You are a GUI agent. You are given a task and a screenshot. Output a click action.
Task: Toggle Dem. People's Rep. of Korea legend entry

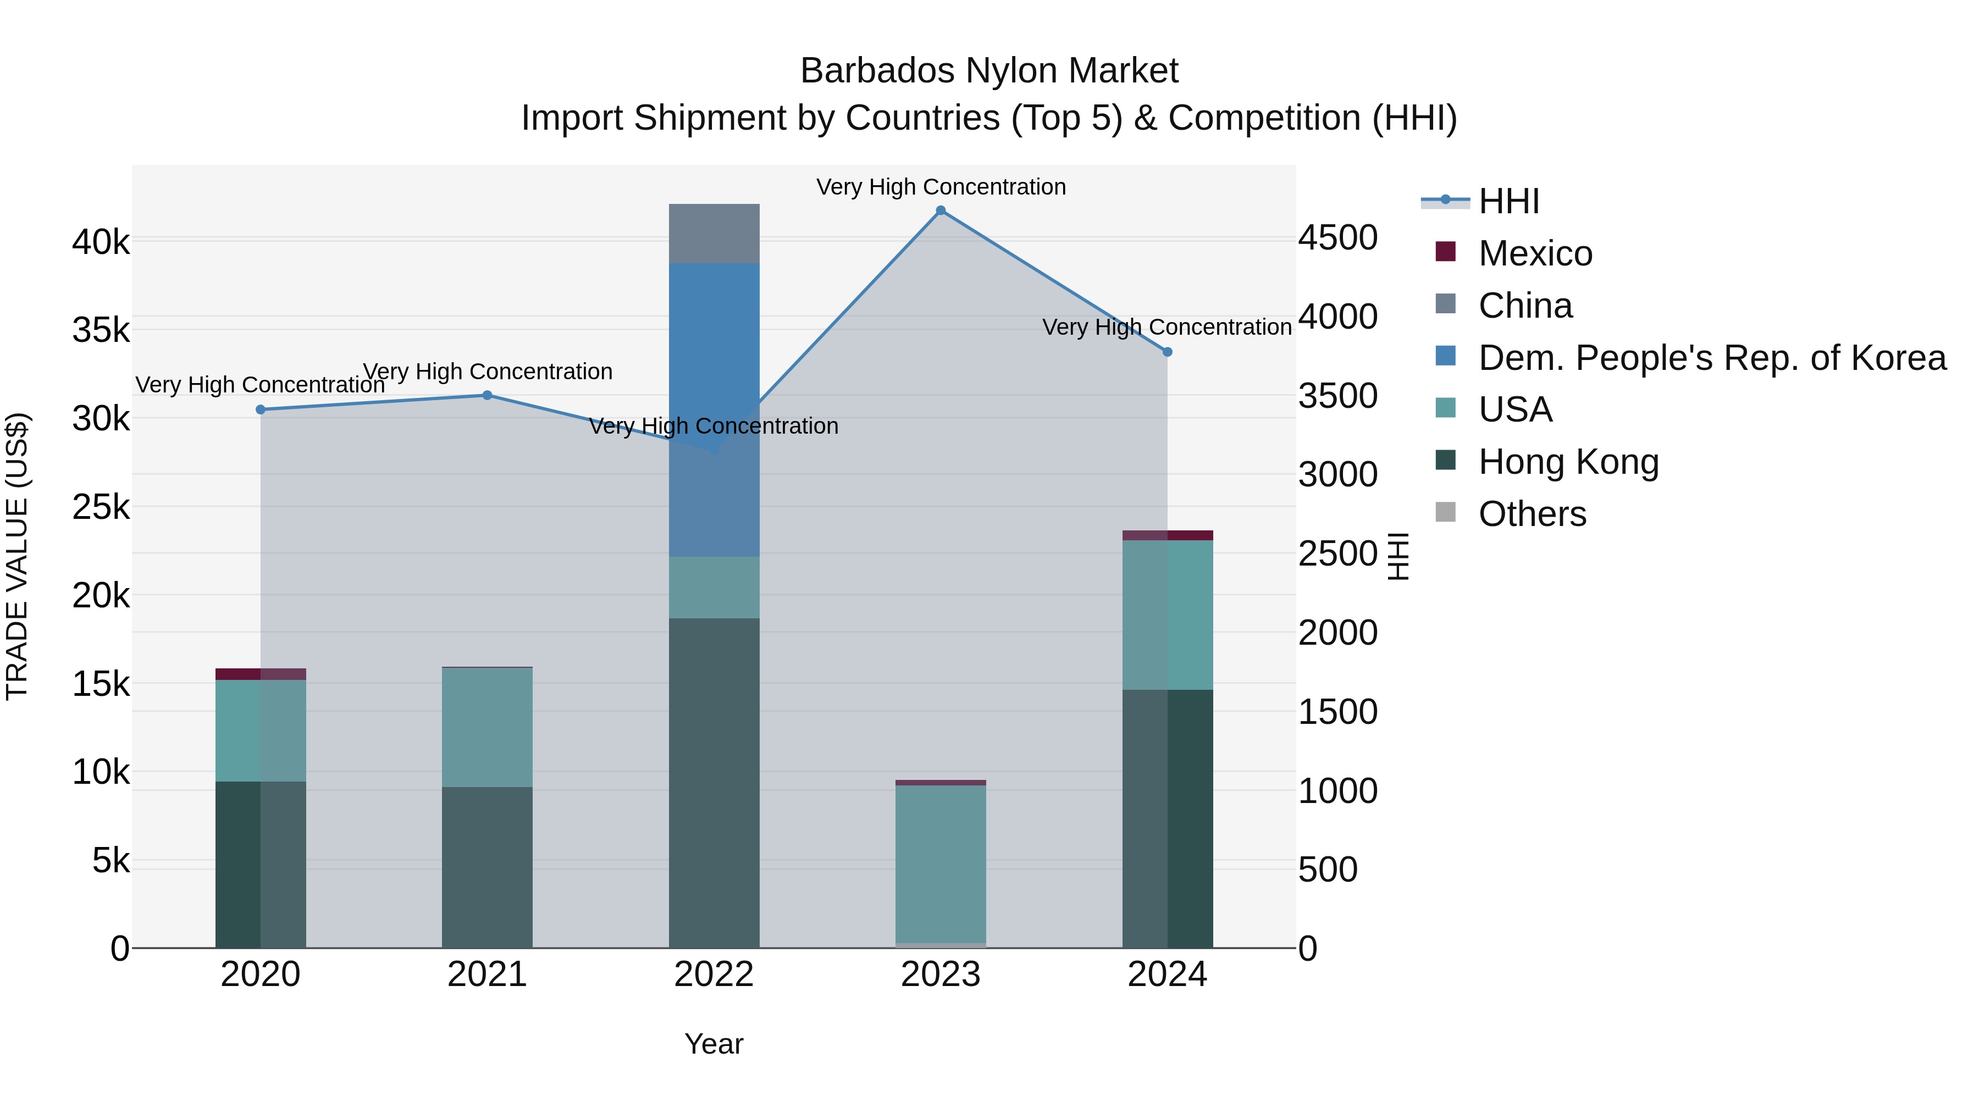click(x=1690, y=357)
